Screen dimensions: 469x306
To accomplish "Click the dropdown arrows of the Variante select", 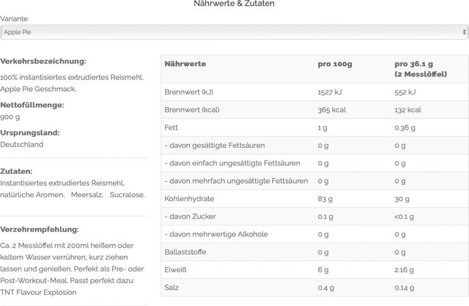I will tap(464, 32).
